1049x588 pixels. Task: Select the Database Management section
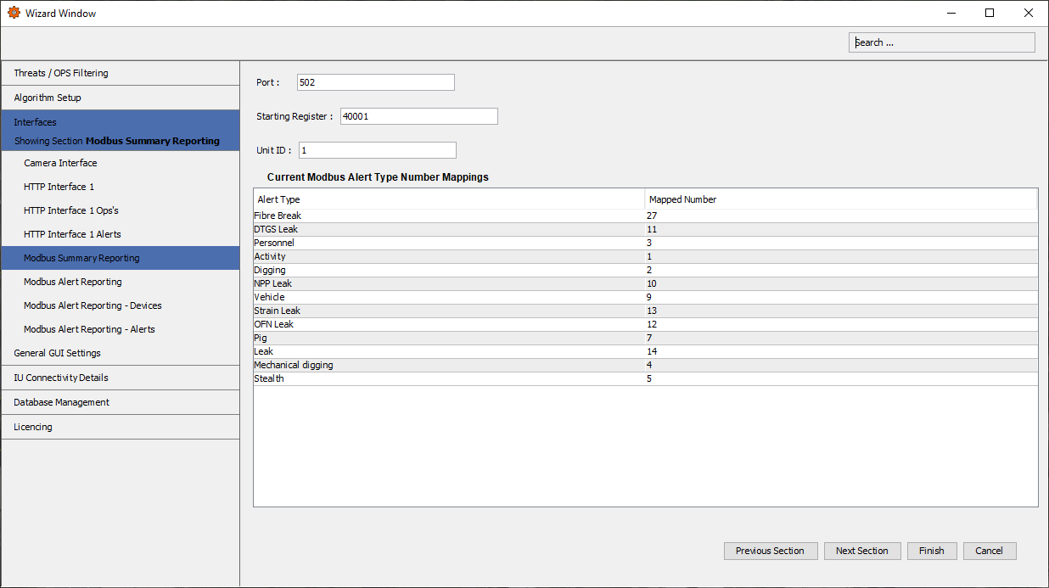(61, 402)
